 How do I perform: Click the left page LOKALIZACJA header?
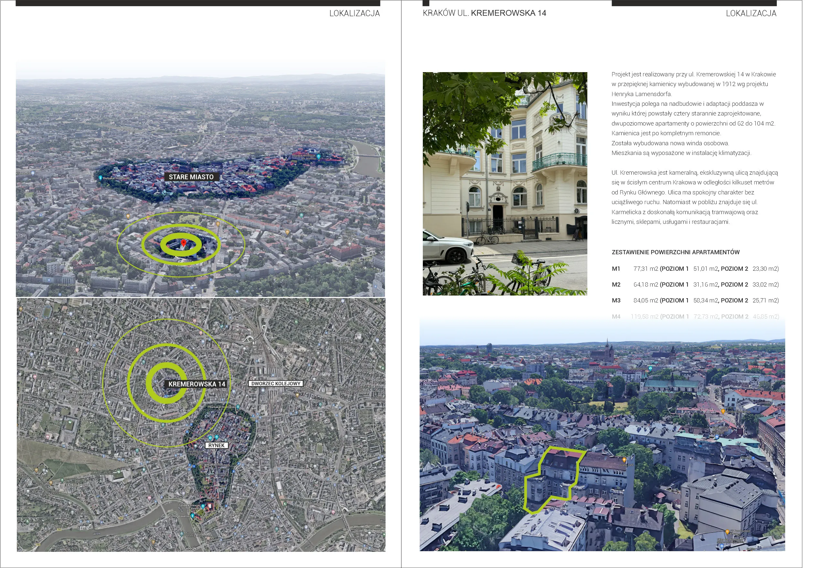click(x=354, y=14)
